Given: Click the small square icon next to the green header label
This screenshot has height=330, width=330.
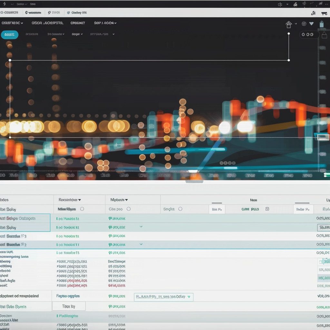Looking at the screenshot, I should tap(267, 209).
